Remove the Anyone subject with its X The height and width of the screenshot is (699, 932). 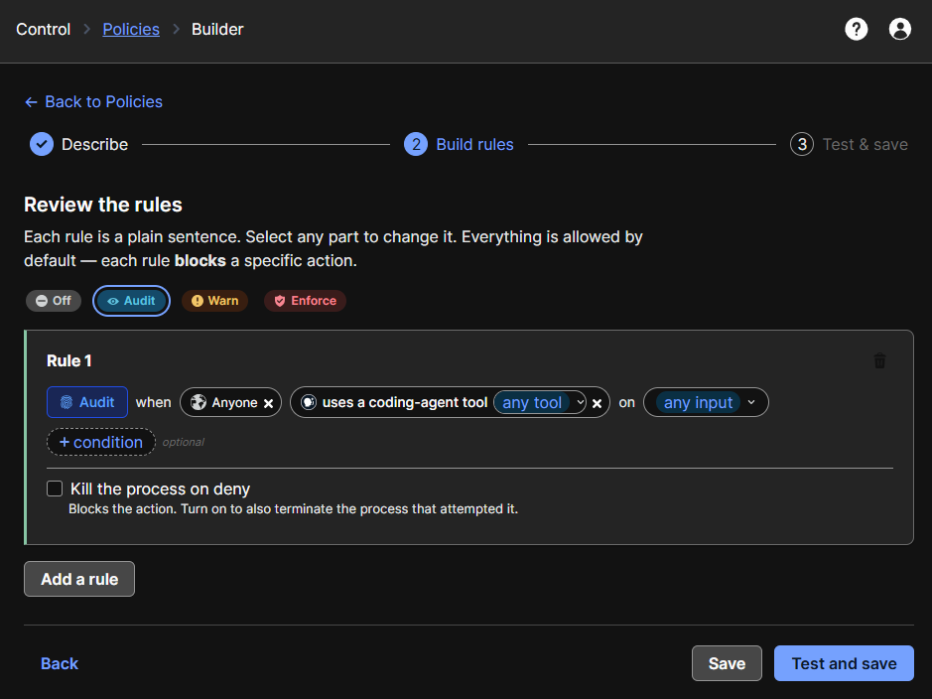pos(269,403)
